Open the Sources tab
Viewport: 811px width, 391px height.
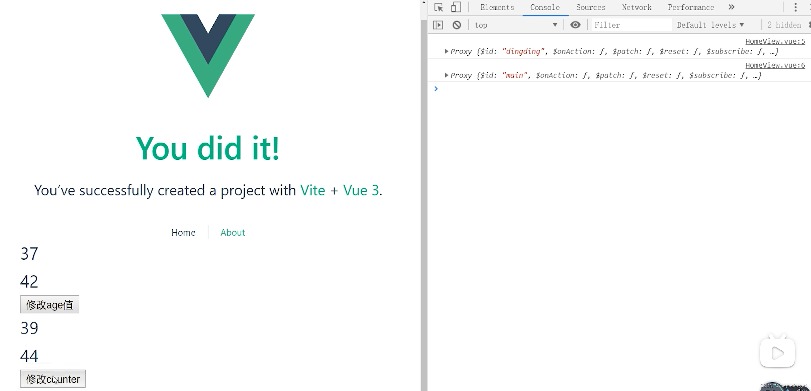coord(591,7)
